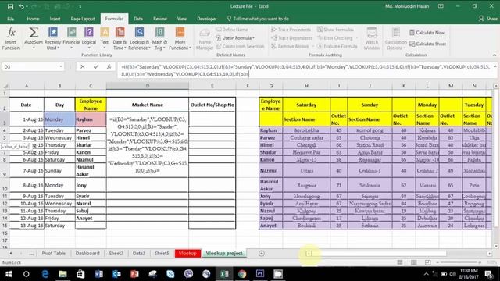Click the Share button
The width and height of the screenshot is (500, 281).
(487, 19)
